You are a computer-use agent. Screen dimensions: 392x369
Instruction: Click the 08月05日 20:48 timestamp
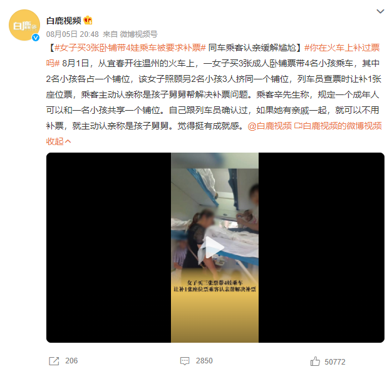(x=73, y=34)
